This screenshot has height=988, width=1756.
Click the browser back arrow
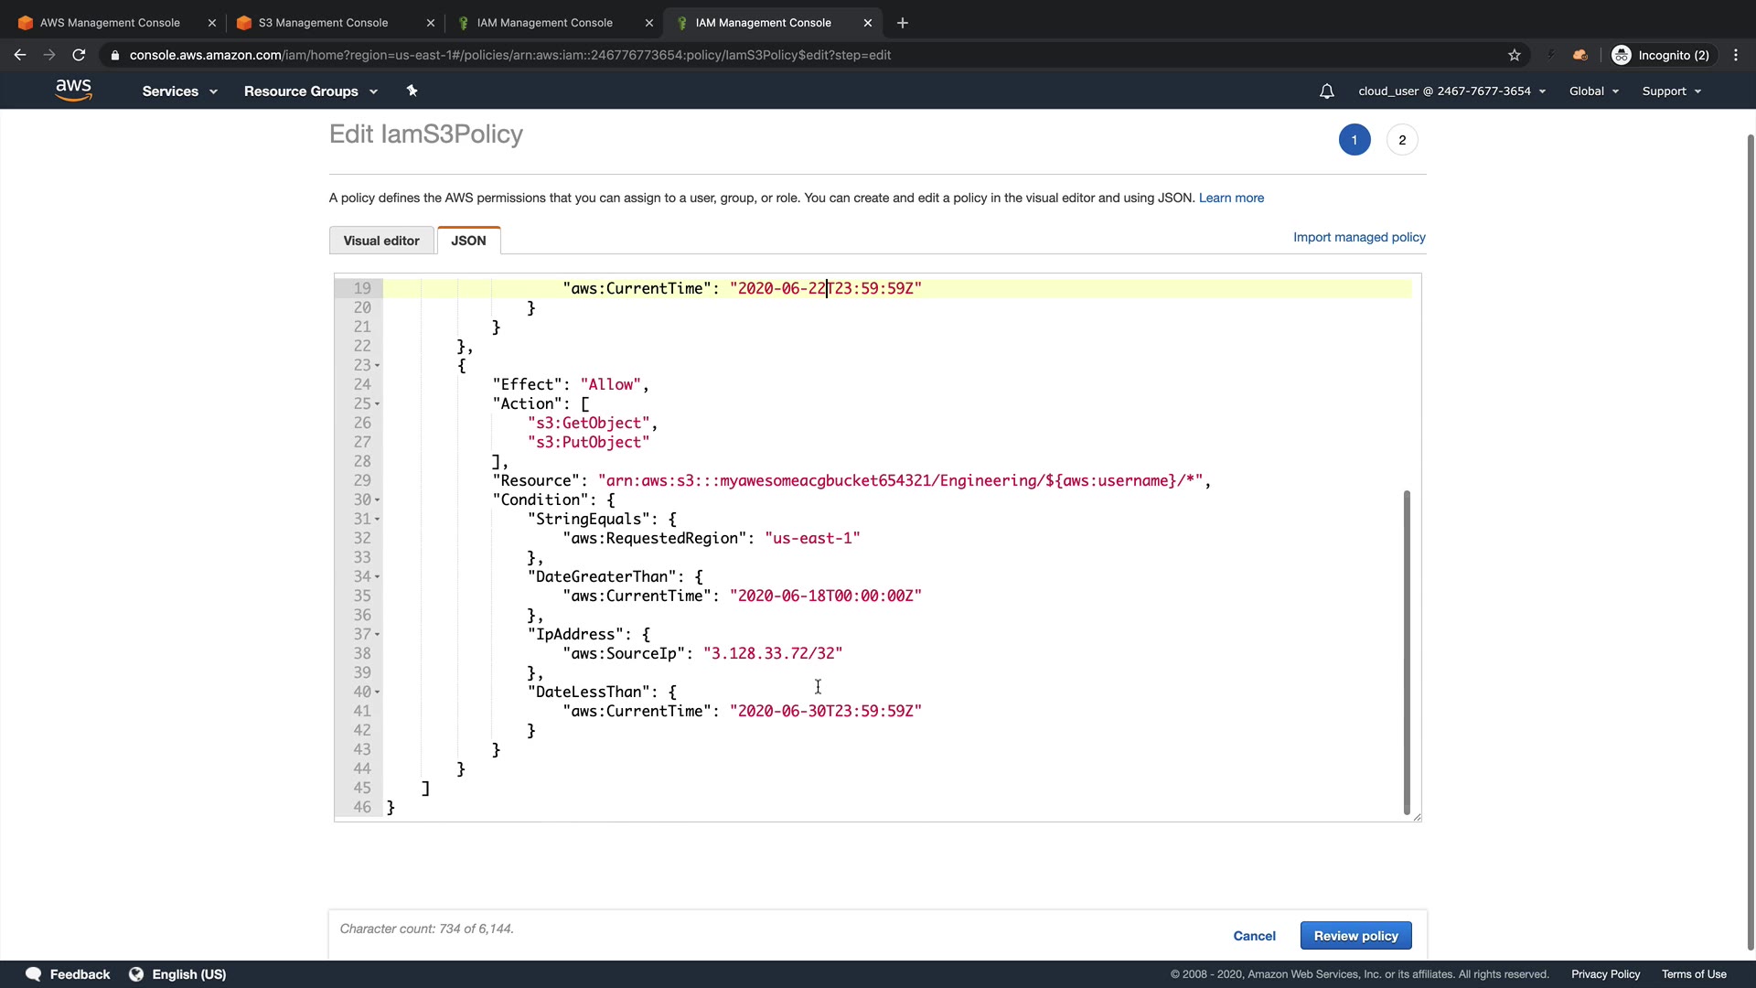click(20, 55)
